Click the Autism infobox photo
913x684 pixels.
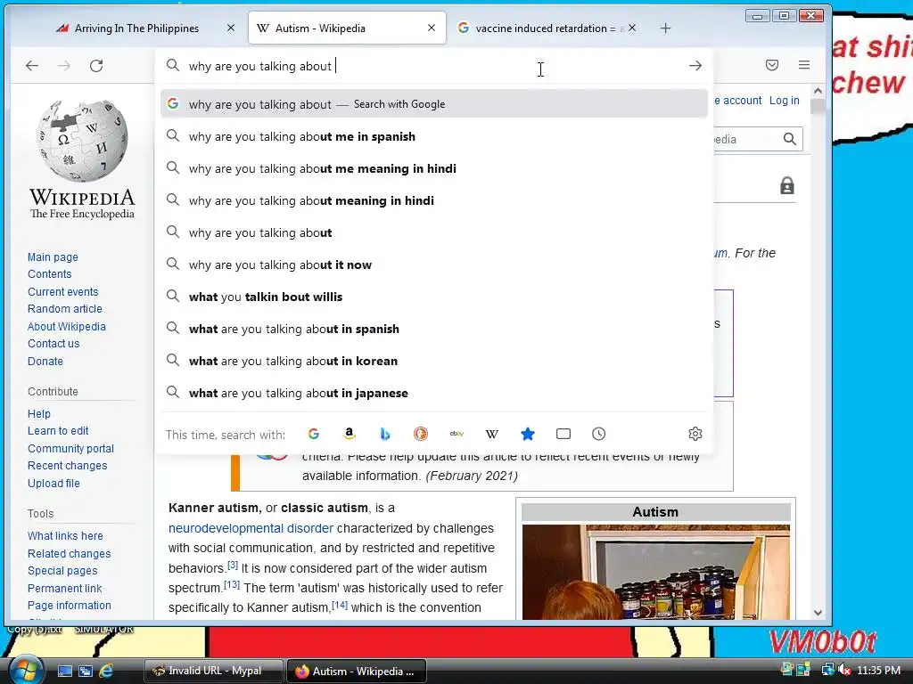coord(655,572)
